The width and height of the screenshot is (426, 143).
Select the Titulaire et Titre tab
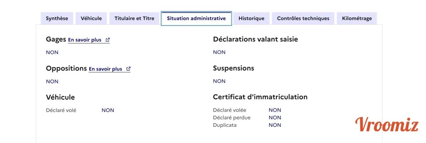coord(134,18)
